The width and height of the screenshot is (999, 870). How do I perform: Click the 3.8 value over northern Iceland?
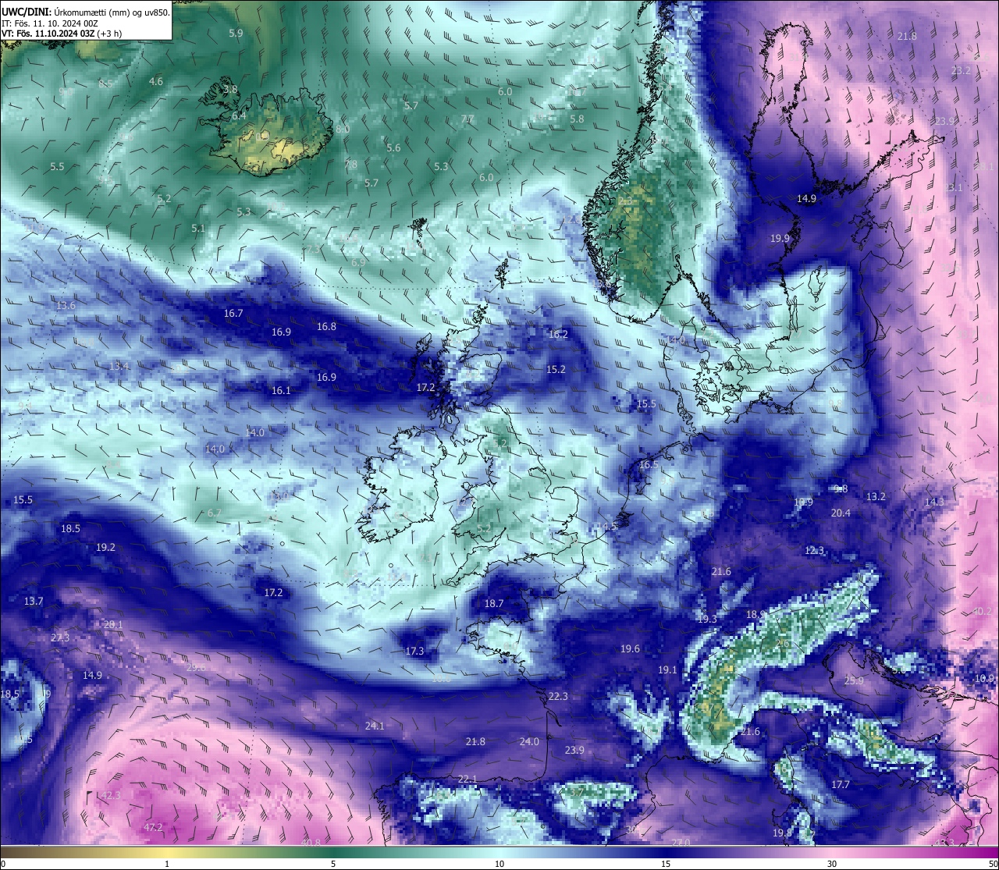coord(230,89)
